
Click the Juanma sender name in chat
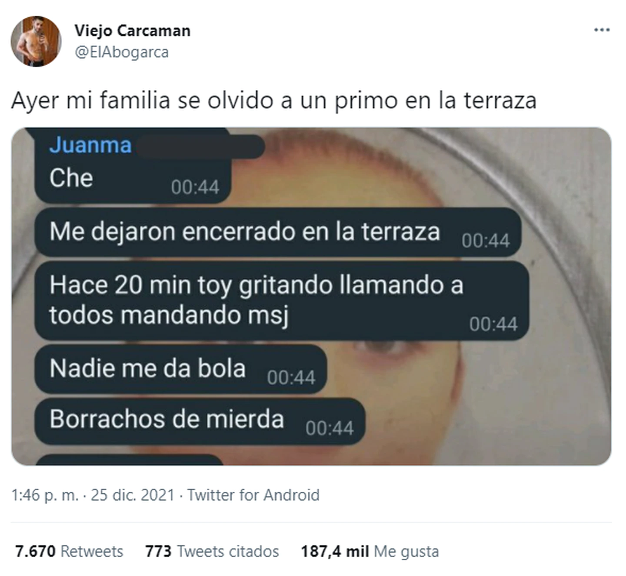pyautogui.click(x=90, y=145)
